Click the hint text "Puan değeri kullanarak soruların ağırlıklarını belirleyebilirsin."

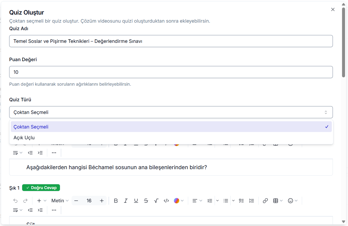pyautogui.click(x=70, y=84)
